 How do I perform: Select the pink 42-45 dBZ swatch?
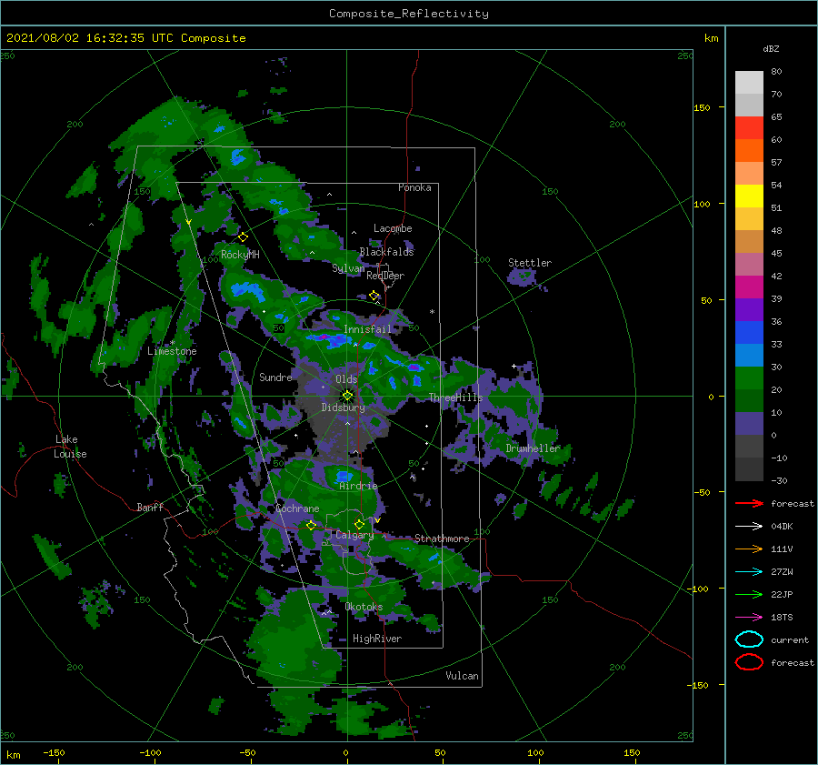pos(749,265)
